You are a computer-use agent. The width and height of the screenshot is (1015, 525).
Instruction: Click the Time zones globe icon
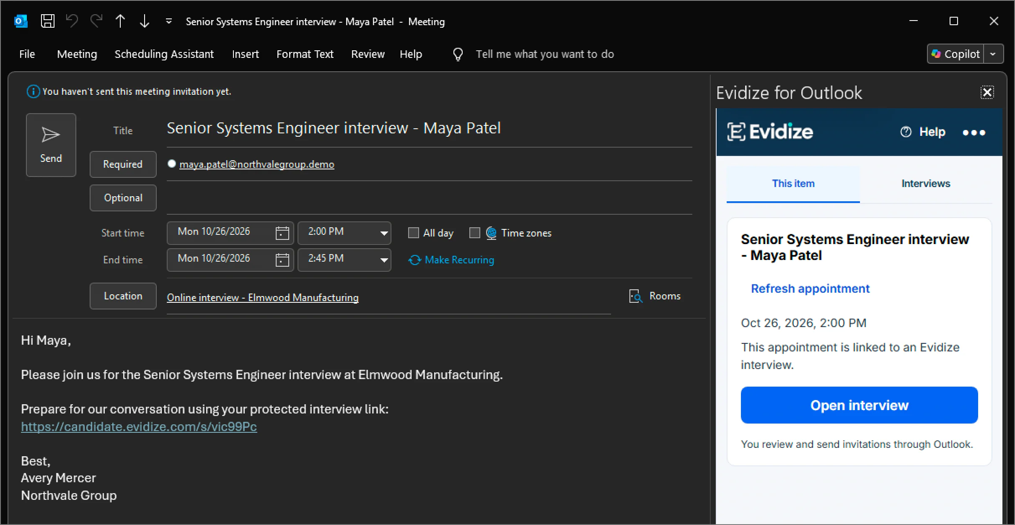click(x=491, y=233)
